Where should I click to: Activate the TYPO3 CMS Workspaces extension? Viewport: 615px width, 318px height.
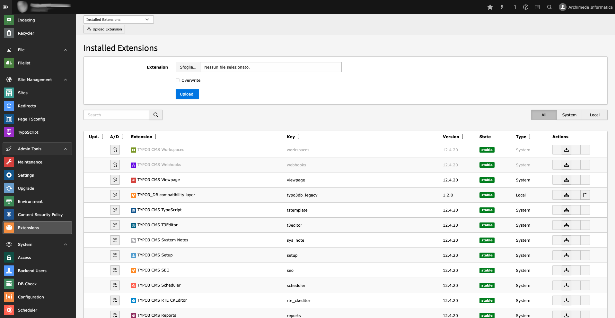115,150
